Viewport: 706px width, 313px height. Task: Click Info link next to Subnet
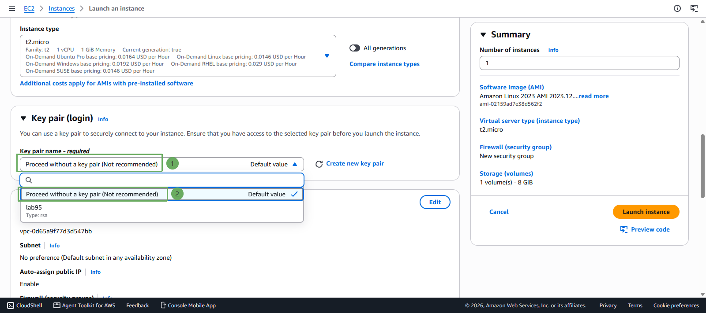point(55,246)
